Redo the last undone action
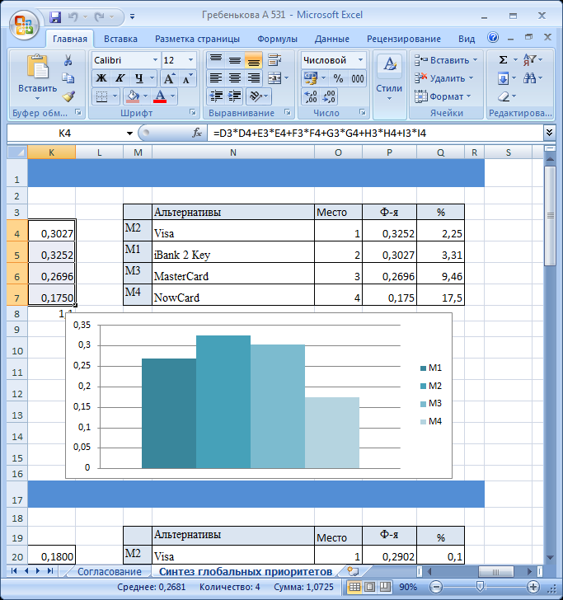Viewport: 563px width, 600px height. tap(99, 16)
